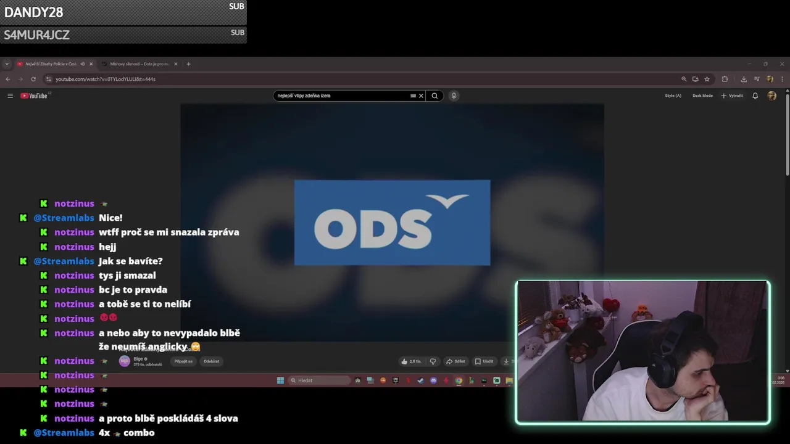Viewport: 790px width, 444px height.
Task: Open the Chrome three-dot menu
Action: click(x=782, y=79)
